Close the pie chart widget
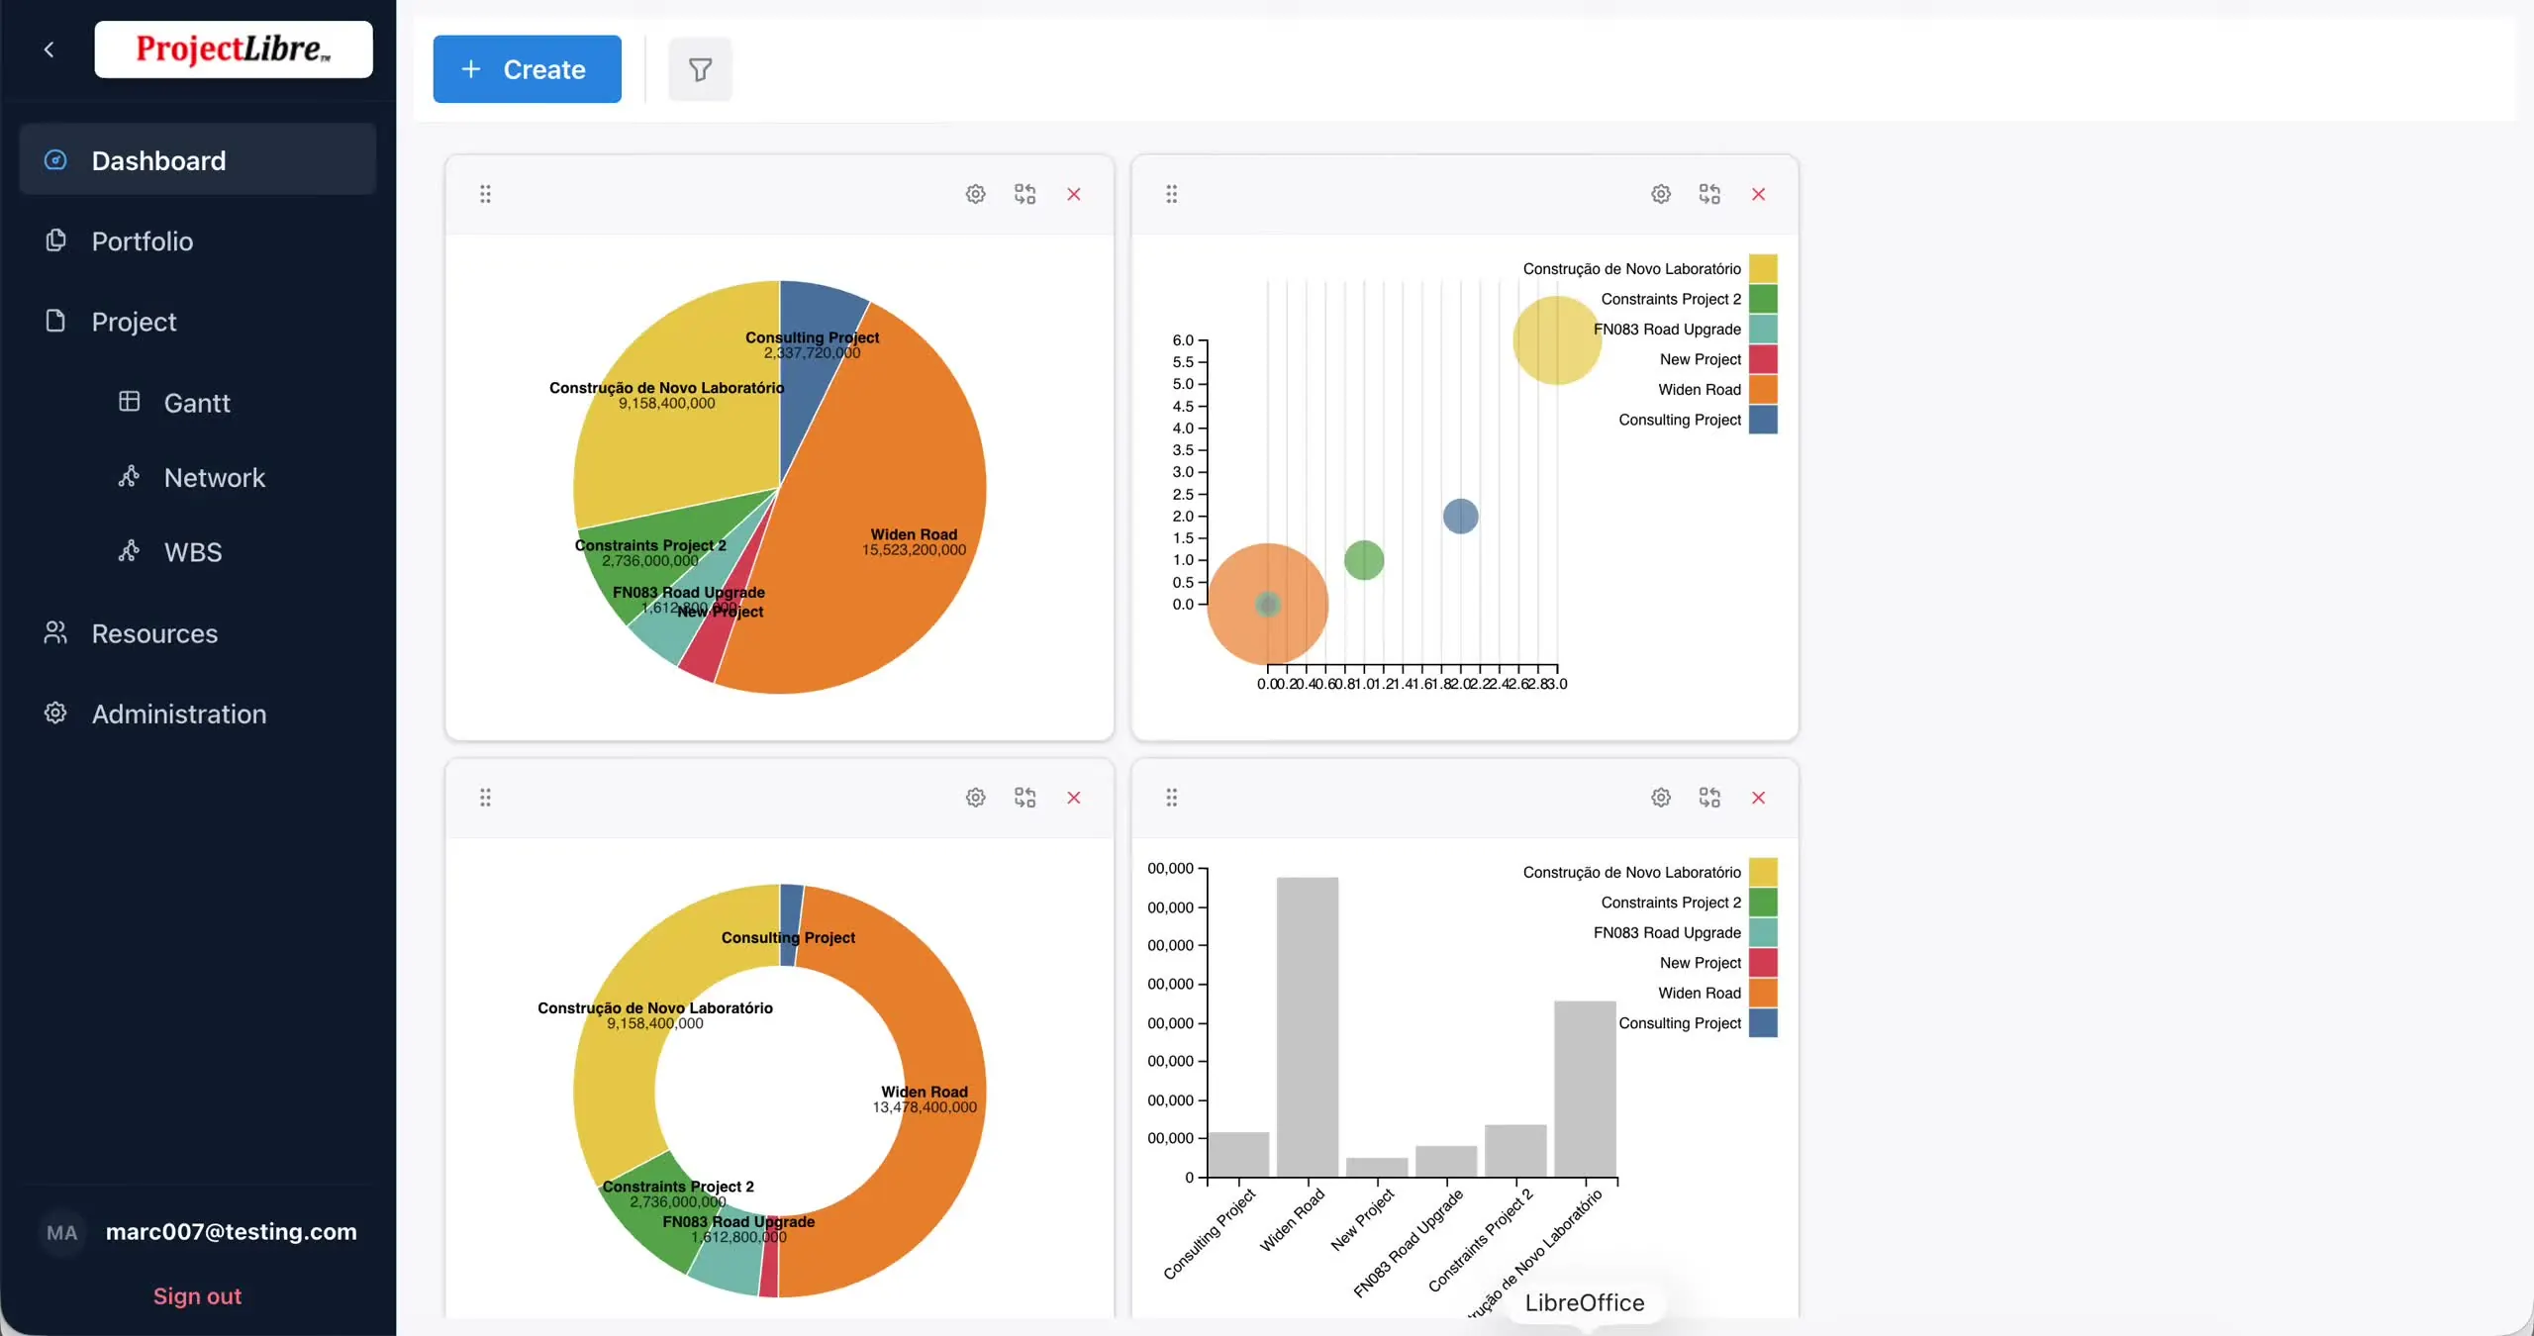Image resolution: width=2534 pixels, height=1336 pixels. [1074, 194]
